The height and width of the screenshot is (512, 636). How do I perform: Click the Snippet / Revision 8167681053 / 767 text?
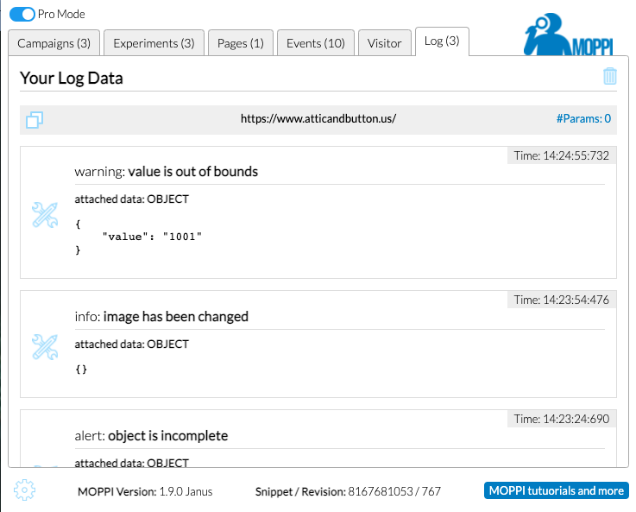pos(348,491)
